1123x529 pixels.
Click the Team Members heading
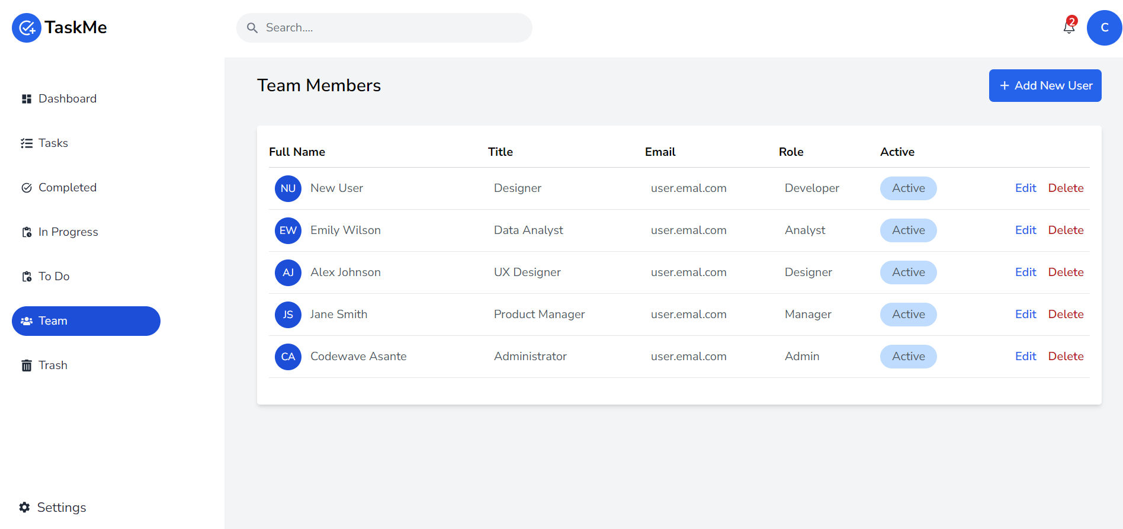coord(319,86)
